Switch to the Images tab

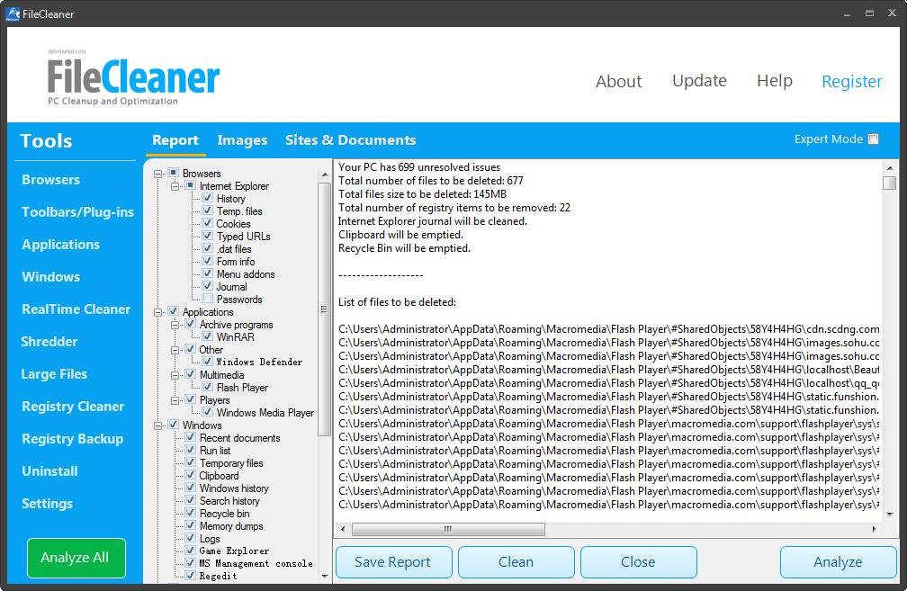tap(241, 140)
